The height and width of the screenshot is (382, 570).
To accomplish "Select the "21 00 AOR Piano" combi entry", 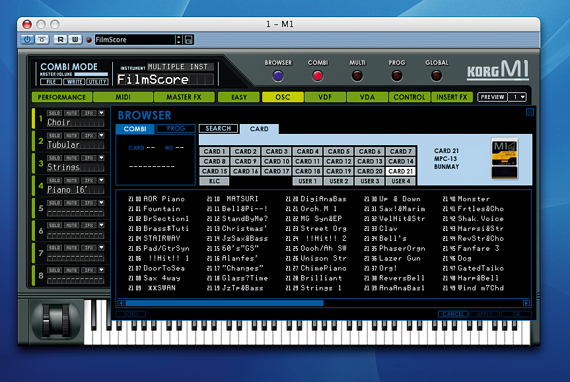I will (x=157, y=199).
